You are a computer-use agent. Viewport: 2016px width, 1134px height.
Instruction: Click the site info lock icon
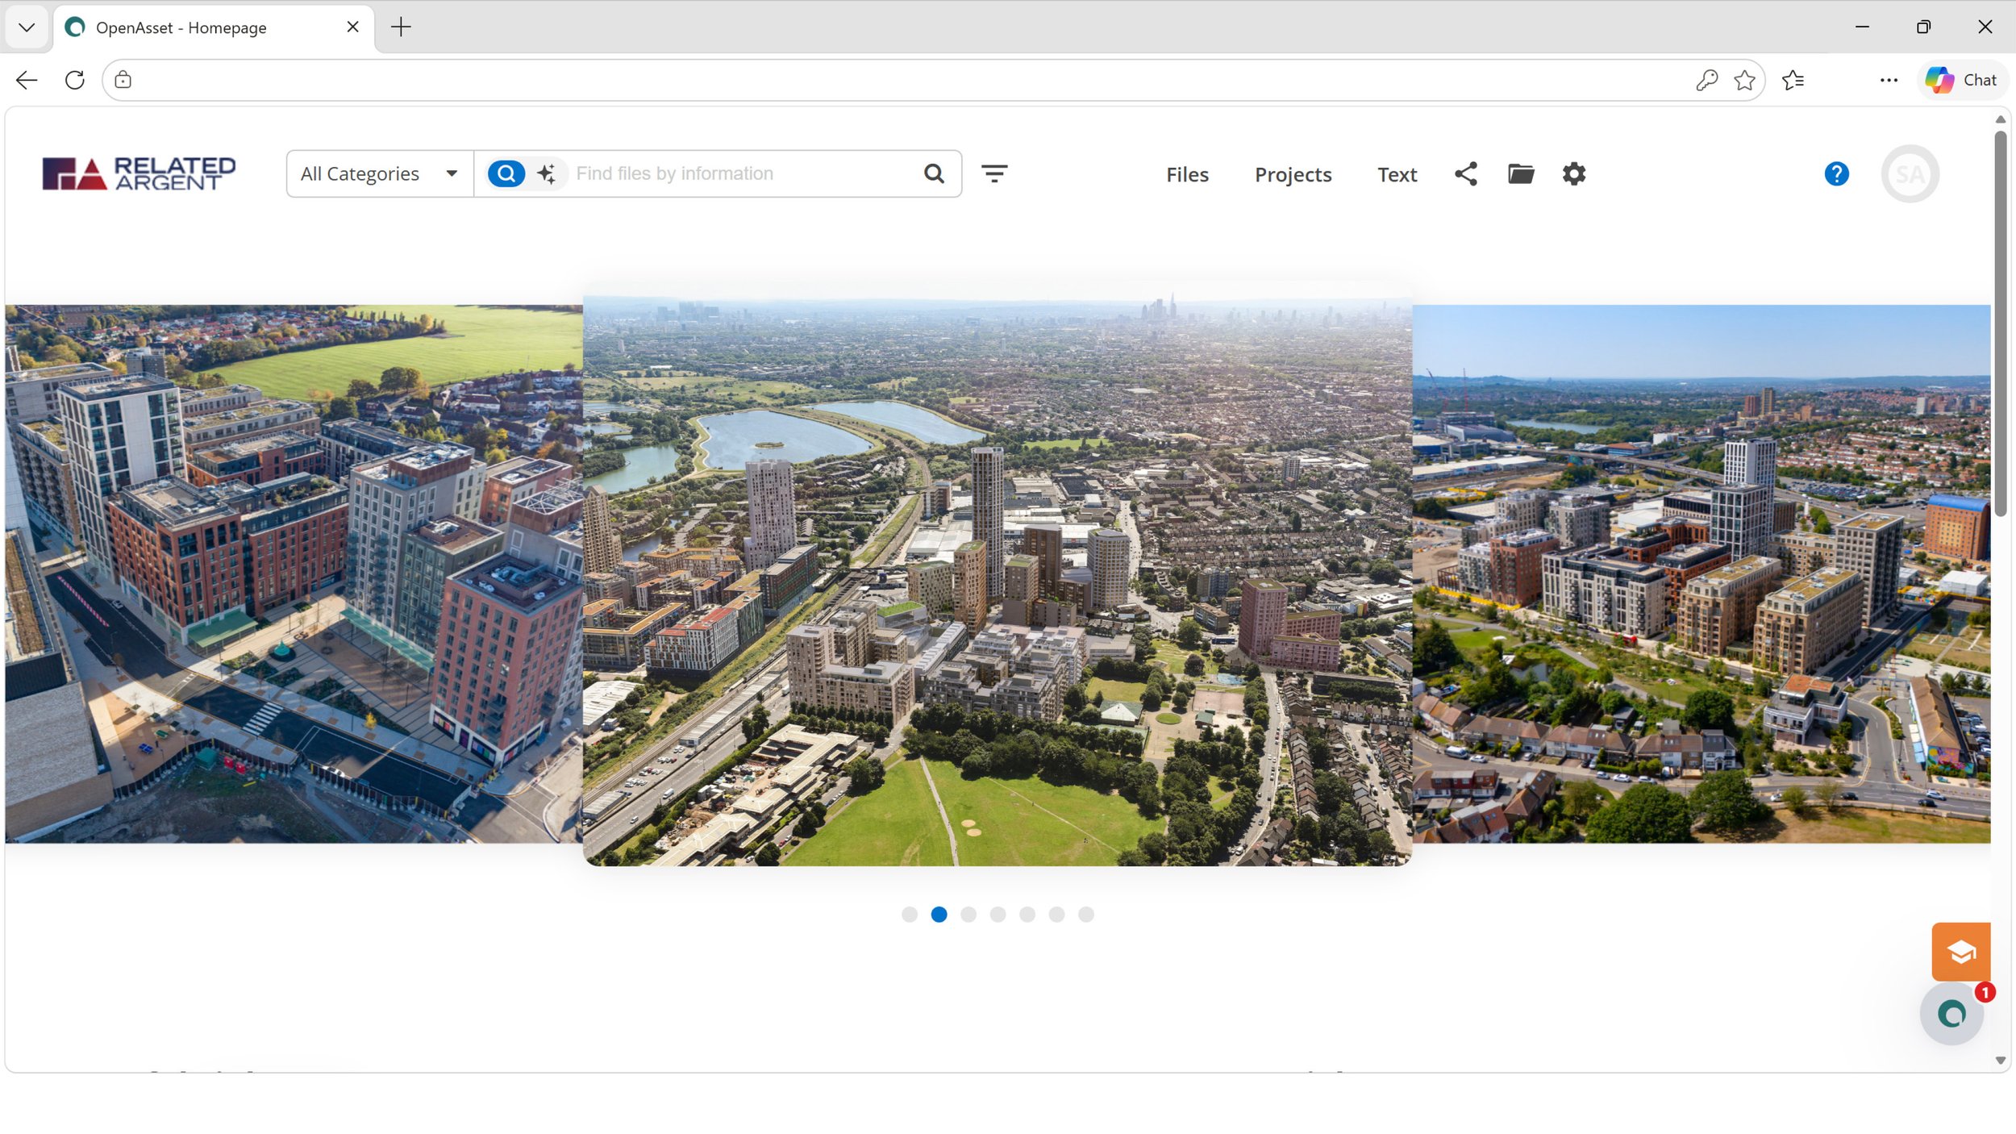[123, 80]
